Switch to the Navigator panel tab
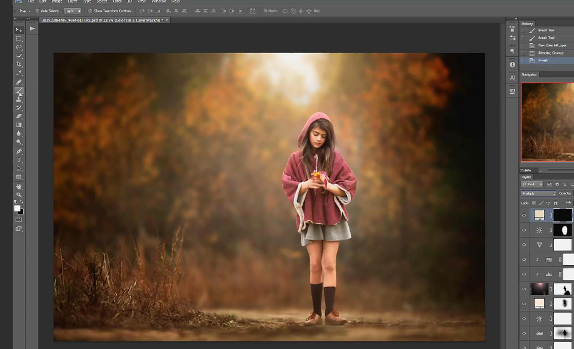This screenshot has height=349, width=574. pos(529,74)
